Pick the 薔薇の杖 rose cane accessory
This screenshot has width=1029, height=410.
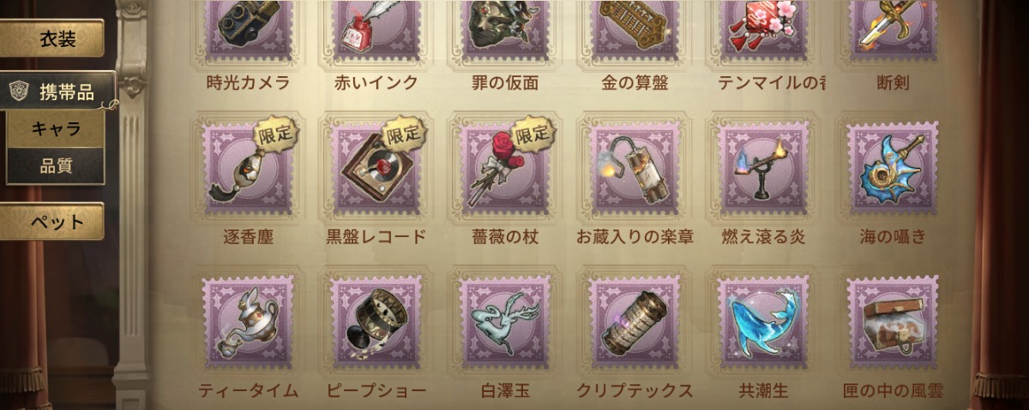[506, 168]
